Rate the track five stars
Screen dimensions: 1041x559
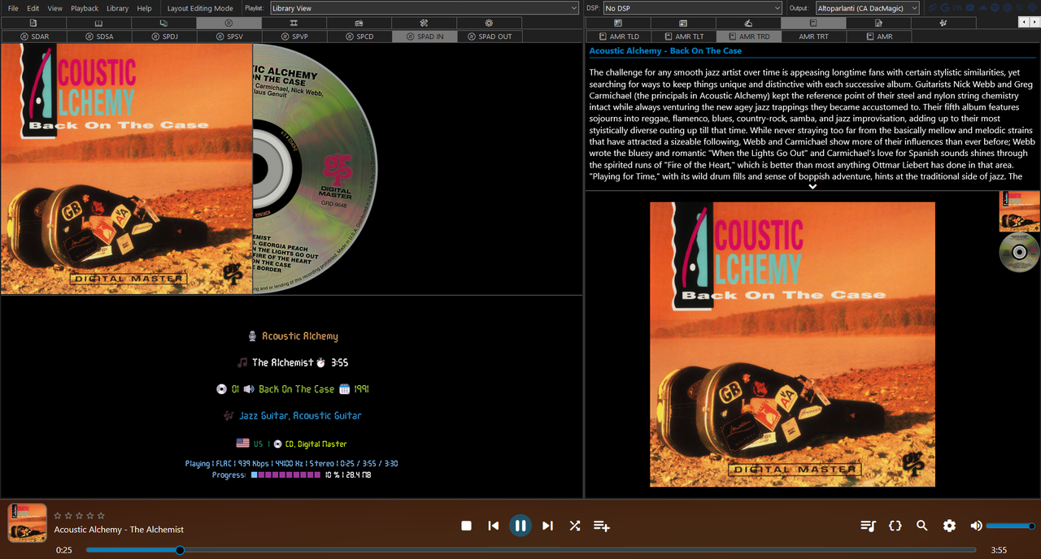click(x=102, y=515)
